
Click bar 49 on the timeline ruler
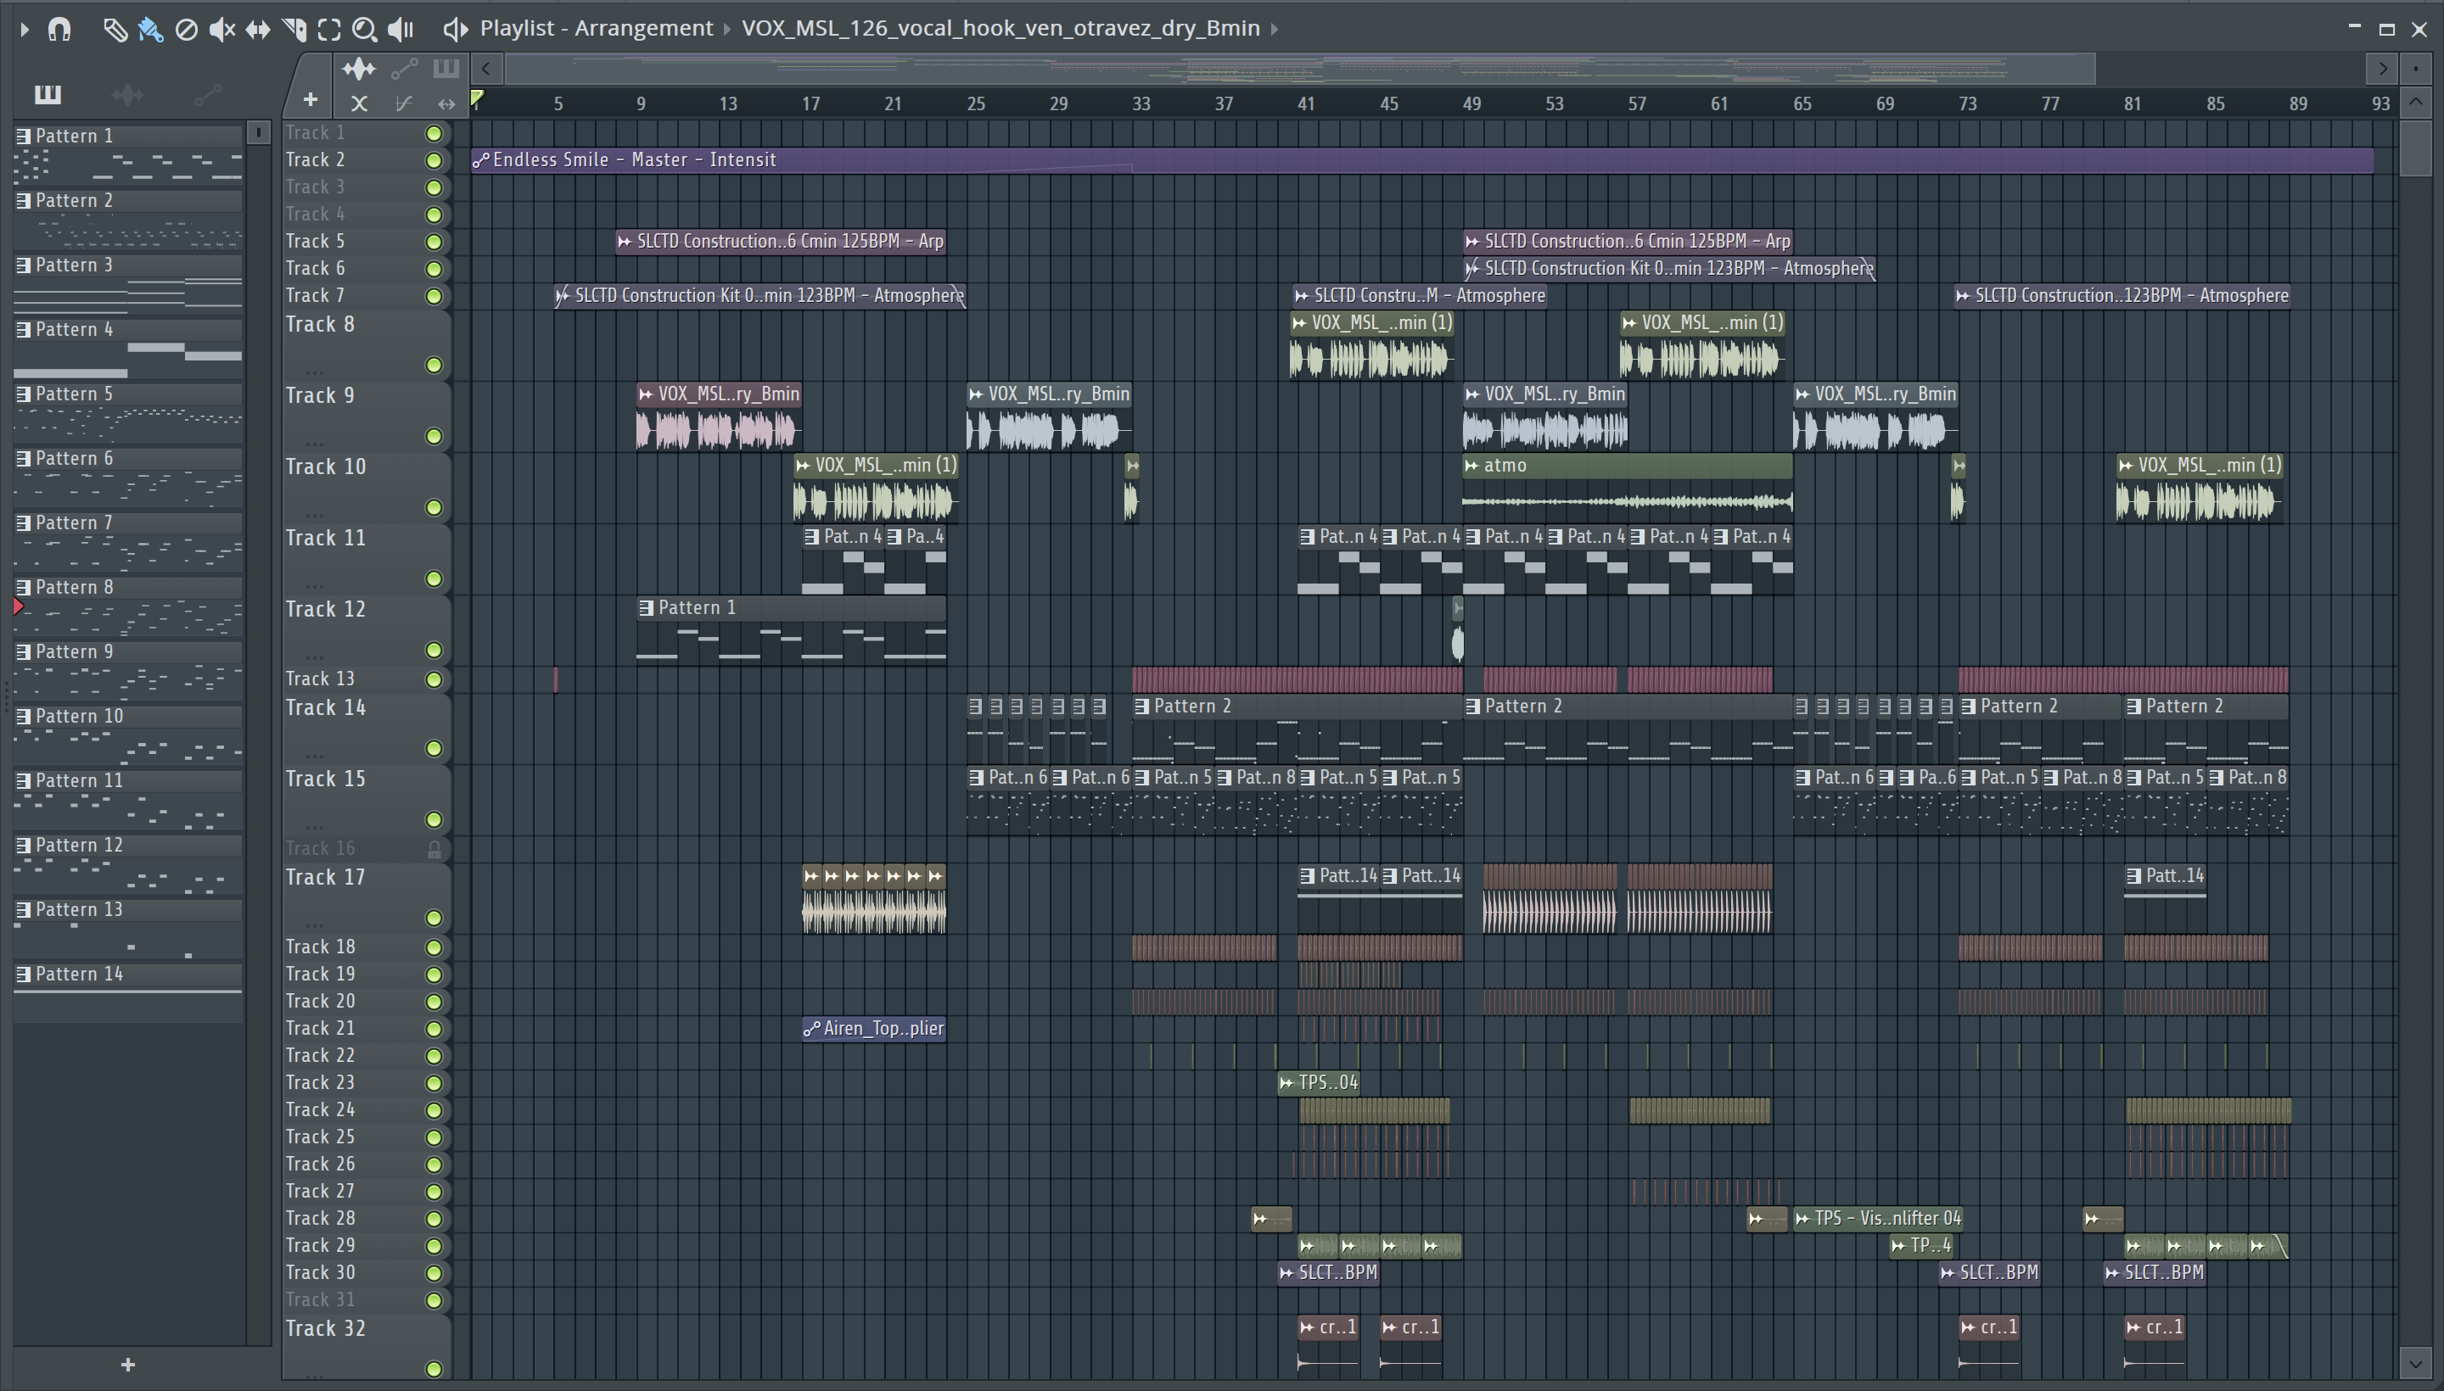[1472, 104]
